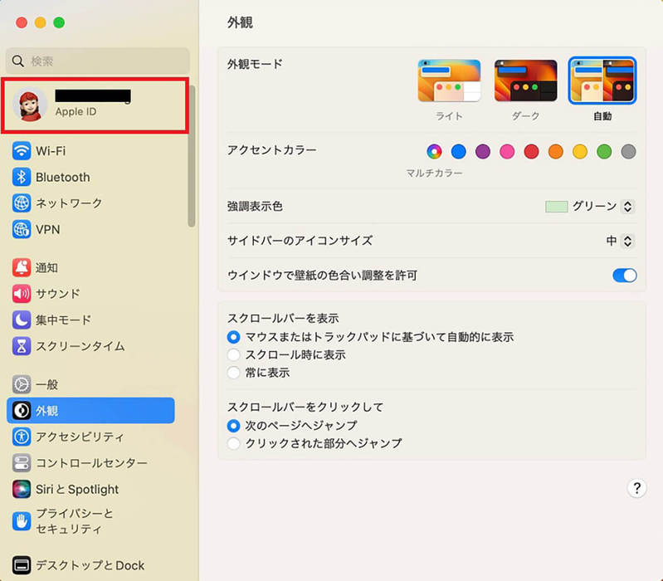The image size is (663, 581).
Task: Open the Apple ID account label
Action: (x=76, y=111)
